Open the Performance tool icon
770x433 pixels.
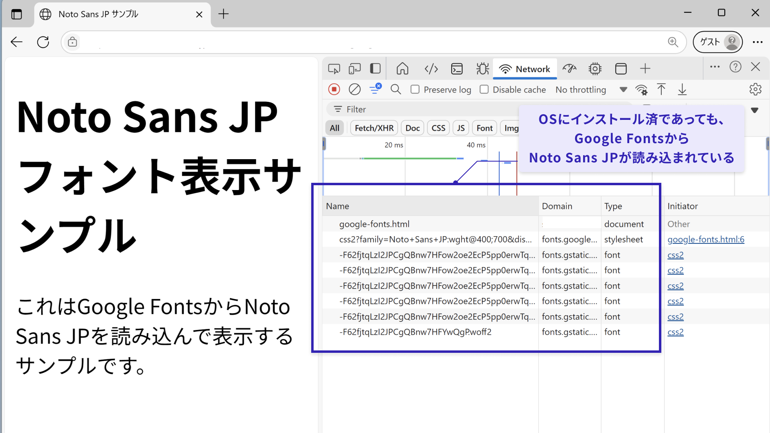pyautogui.click(x=569, y=69)
